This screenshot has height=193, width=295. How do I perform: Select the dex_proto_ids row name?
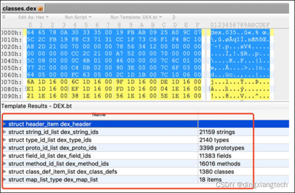pyautogui.click(x=52, y=147)
